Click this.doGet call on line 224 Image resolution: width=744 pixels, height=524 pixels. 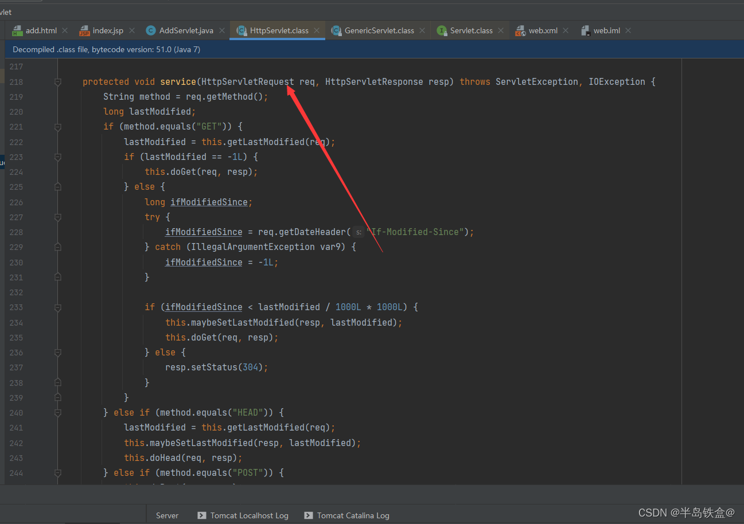201,172
